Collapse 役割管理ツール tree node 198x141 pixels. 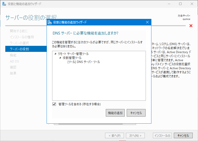coord(60,58)
